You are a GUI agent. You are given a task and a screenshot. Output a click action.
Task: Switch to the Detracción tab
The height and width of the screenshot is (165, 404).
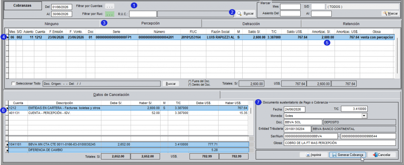[x=251, y=24]
